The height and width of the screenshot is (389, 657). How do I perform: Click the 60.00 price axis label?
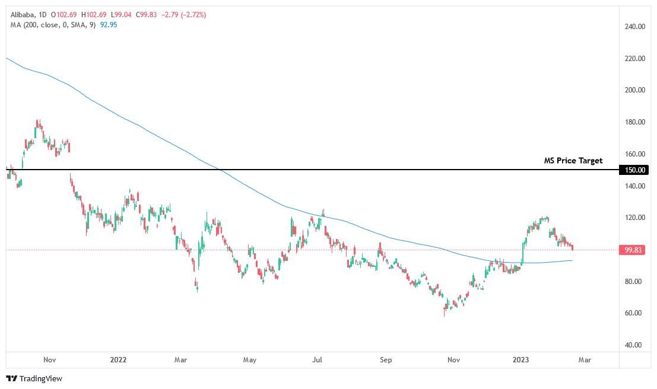tap(633, 313)
